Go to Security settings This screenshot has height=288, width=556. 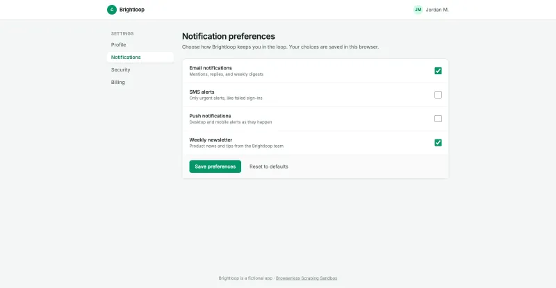pyautogui.click(x=140, y=70)
